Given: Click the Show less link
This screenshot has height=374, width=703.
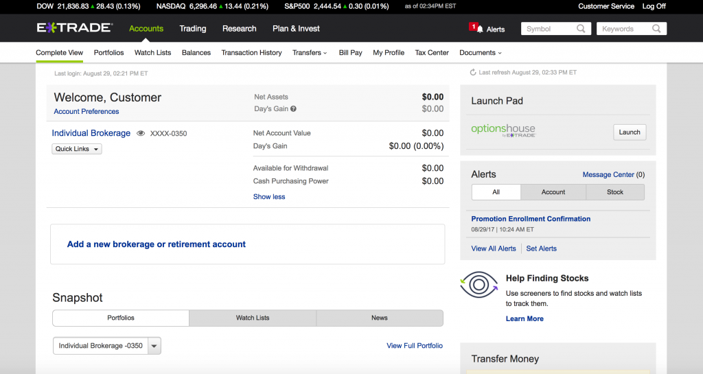Looking at the screenshot, I should pyautogui.click(x=269, y=197).
